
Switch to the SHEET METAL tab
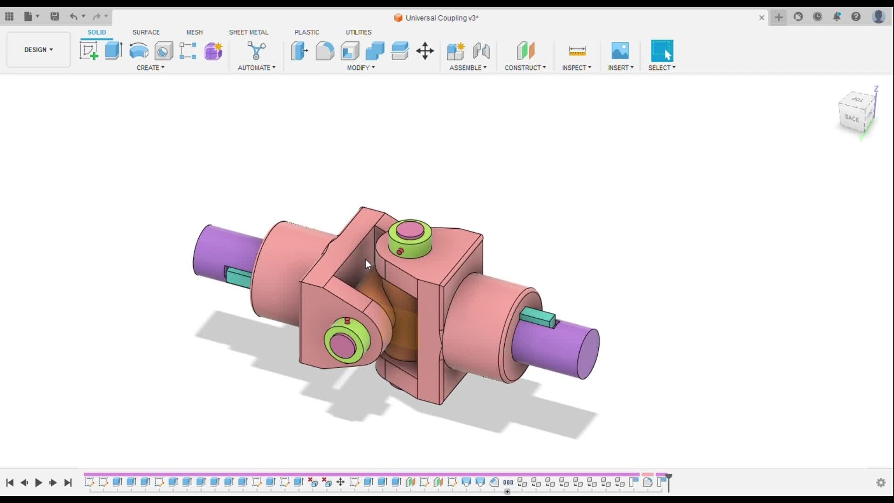point(249,32)
